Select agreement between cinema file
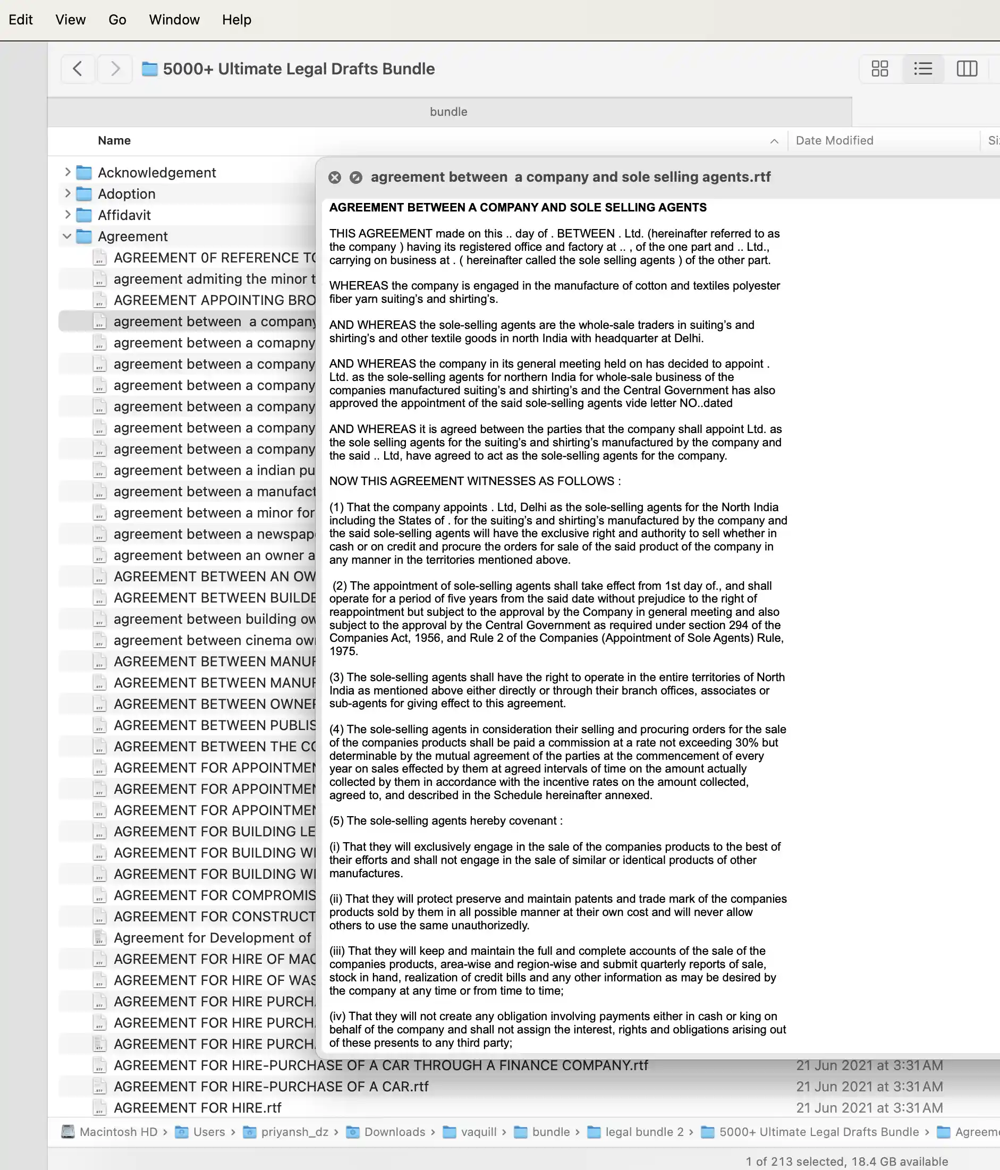 pos(215,640)
